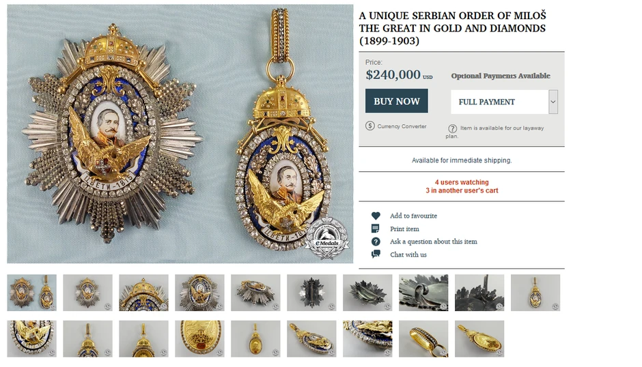This screenshot has height=367, width=642.
Task: Click the eMedals watermark badge on main image
Action: point(326,239)
